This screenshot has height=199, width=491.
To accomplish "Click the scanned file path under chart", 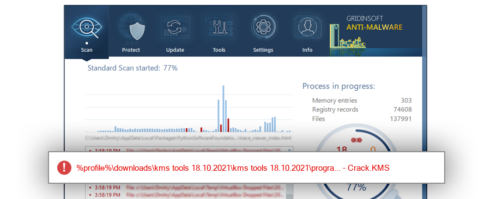I will (x=189, y=138).
